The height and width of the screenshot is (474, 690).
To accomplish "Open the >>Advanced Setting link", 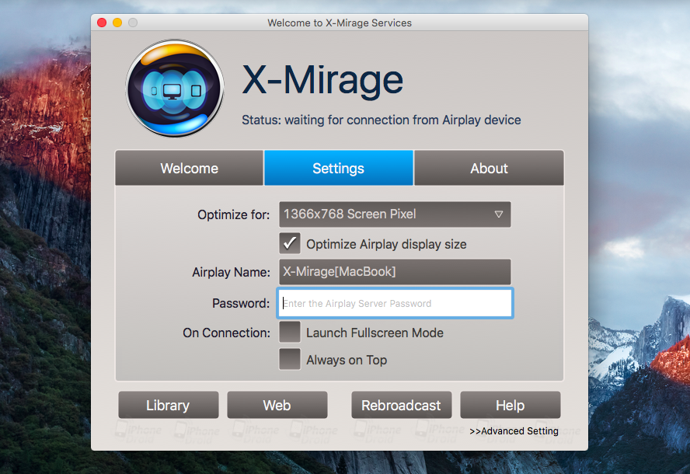I will coord(514,430).
